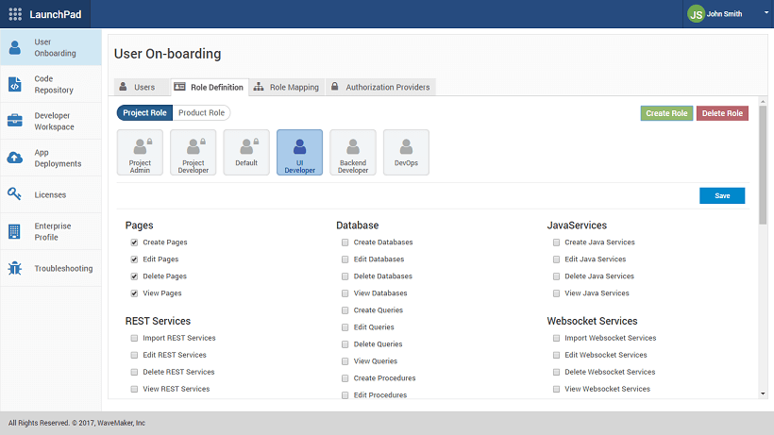Click the Licenses key icon
The image size is (774, 435).
15,194
